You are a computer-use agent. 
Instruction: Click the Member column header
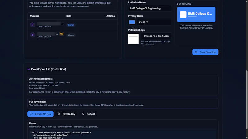pos(34,16)
